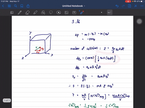Open the more options ellipsis menu
145x108 pixels.
coord(142,6)
